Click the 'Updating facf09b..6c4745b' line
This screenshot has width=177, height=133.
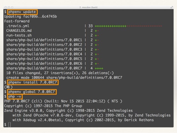coord(31,16)
